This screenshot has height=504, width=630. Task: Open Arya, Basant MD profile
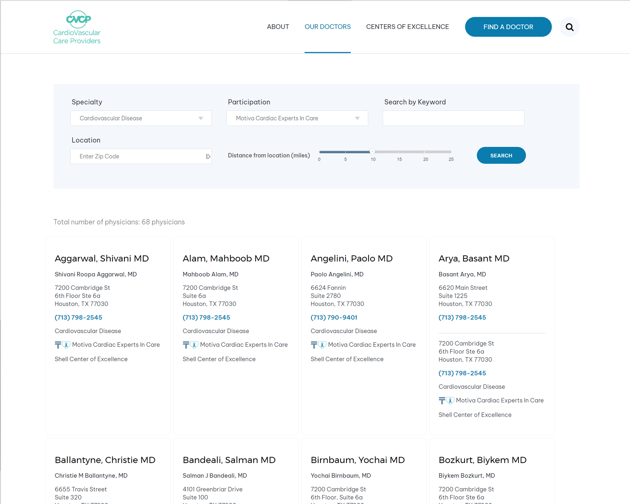tap(474, 258)
